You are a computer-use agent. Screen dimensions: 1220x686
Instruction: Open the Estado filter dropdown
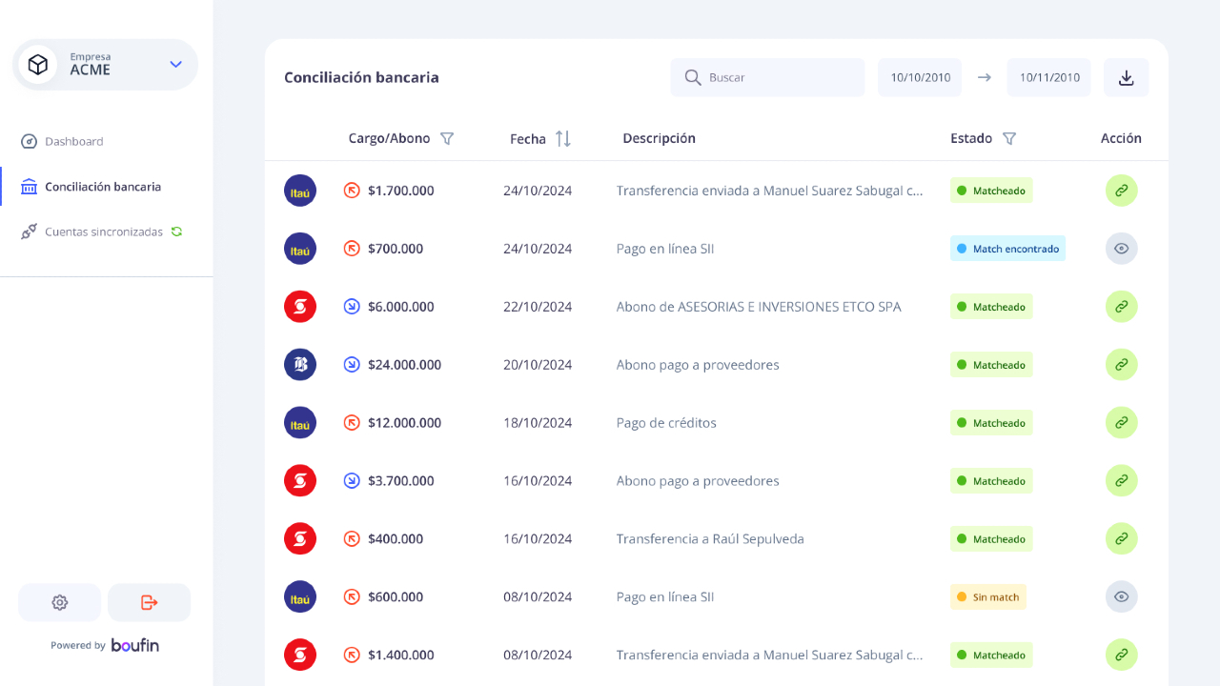[1010, 138]
